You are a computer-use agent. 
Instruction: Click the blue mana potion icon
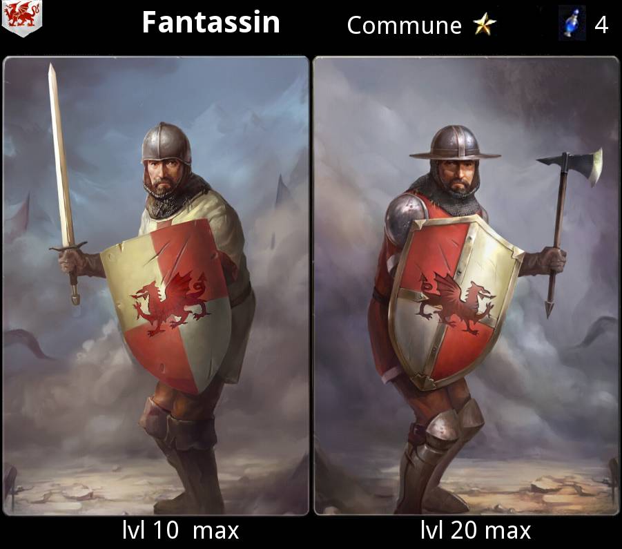(572, 23)
